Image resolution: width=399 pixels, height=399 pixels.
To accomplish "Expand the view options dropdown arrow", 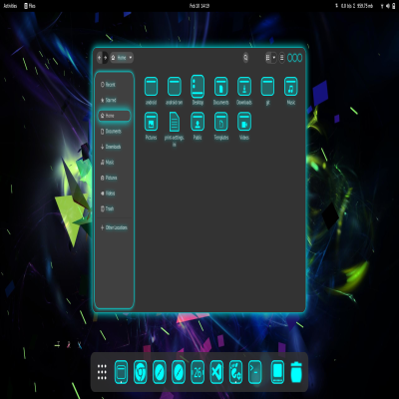I will click(274, 58).
